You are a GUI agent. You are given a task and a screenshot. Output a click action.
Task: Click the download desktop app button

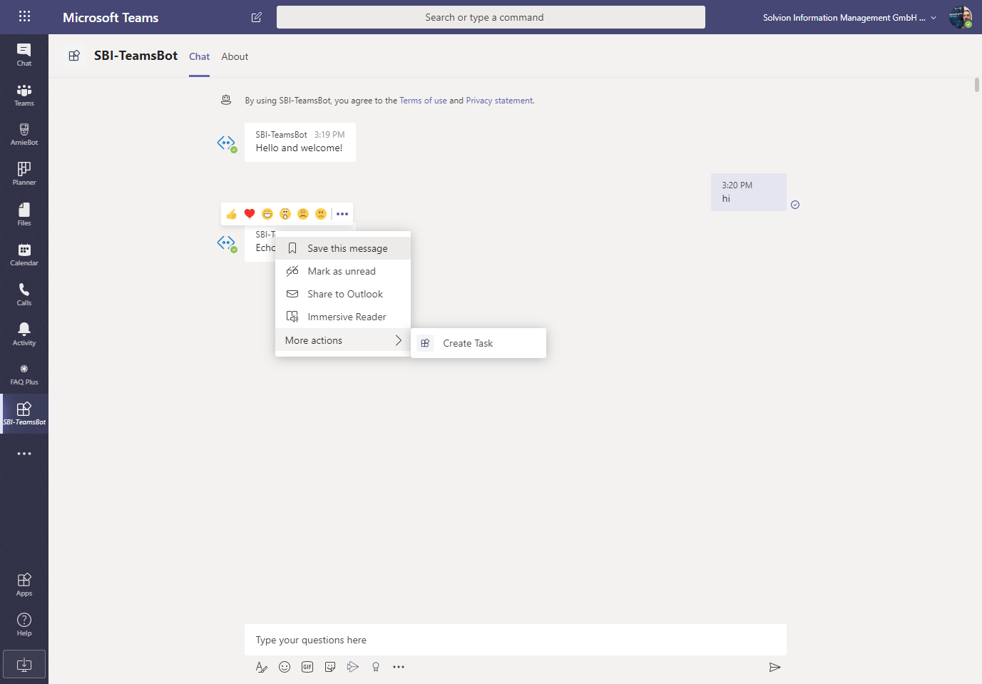(24, 664)
